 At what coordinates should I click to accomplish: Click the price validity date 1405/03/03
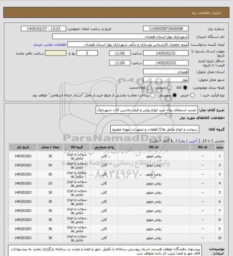(166, 63)
